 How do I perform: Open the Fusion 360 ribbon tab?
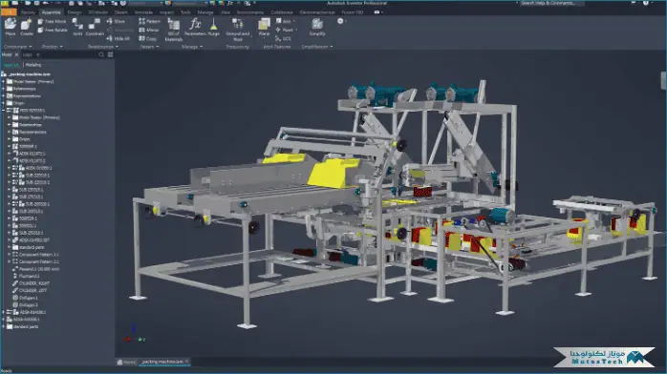coord(353,12)
